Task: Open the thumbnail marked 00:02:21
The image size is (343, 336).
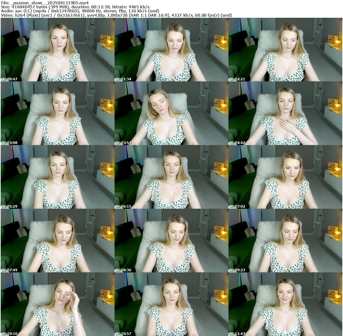Action: (x=285, y=50)
